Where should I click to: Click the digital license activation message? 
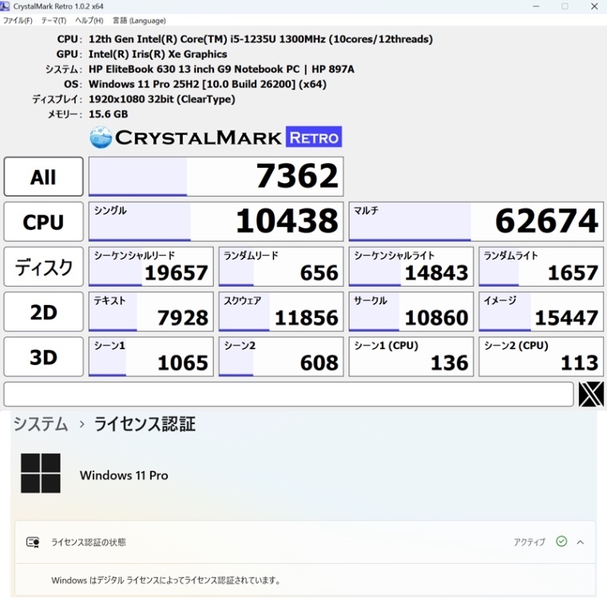(165, 580)
